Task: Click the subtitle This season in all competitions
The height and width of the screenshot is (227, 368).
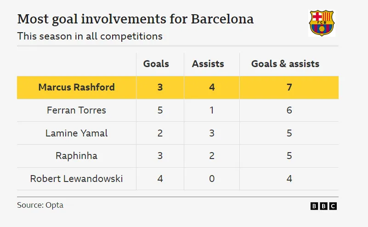Action: click(90, 36)
